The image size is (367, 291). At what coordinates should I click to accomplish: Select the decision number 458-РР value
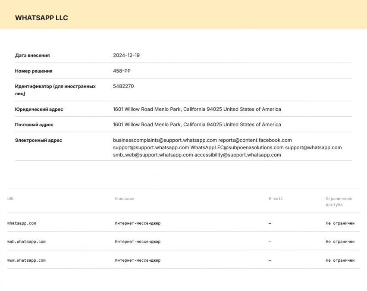[x=122, y=71]
